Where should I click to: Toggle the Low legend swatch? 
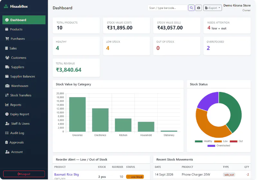[218, 141]
